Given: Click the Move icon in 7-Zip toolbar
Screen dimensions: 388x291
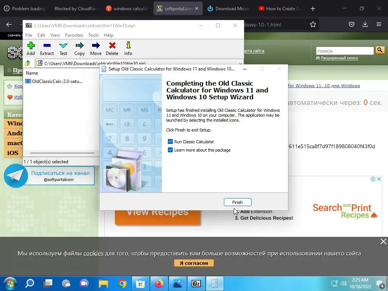Looking at the screenshot, I should (96, 49).
